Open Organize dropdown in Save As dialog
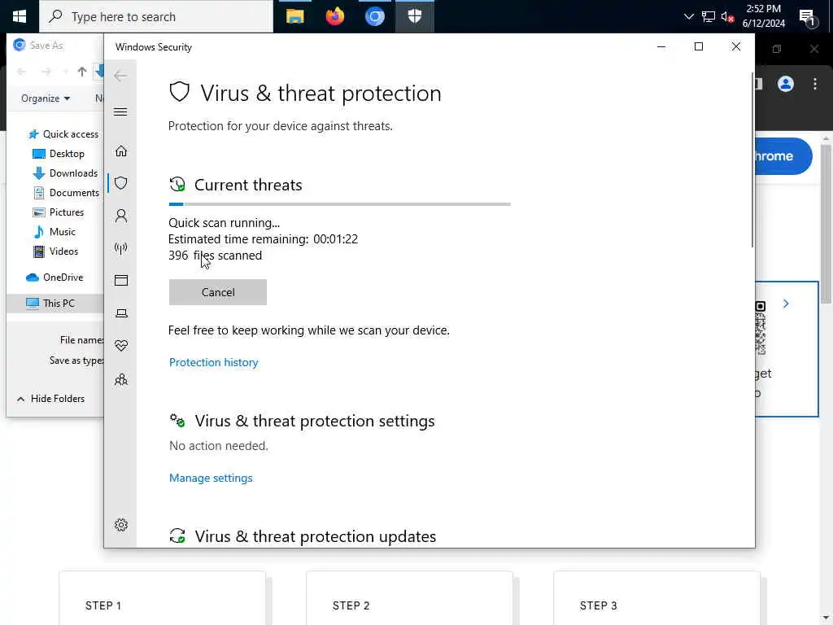Image resolution: width=833 pixels, height=625 pixels. (46, 98)
